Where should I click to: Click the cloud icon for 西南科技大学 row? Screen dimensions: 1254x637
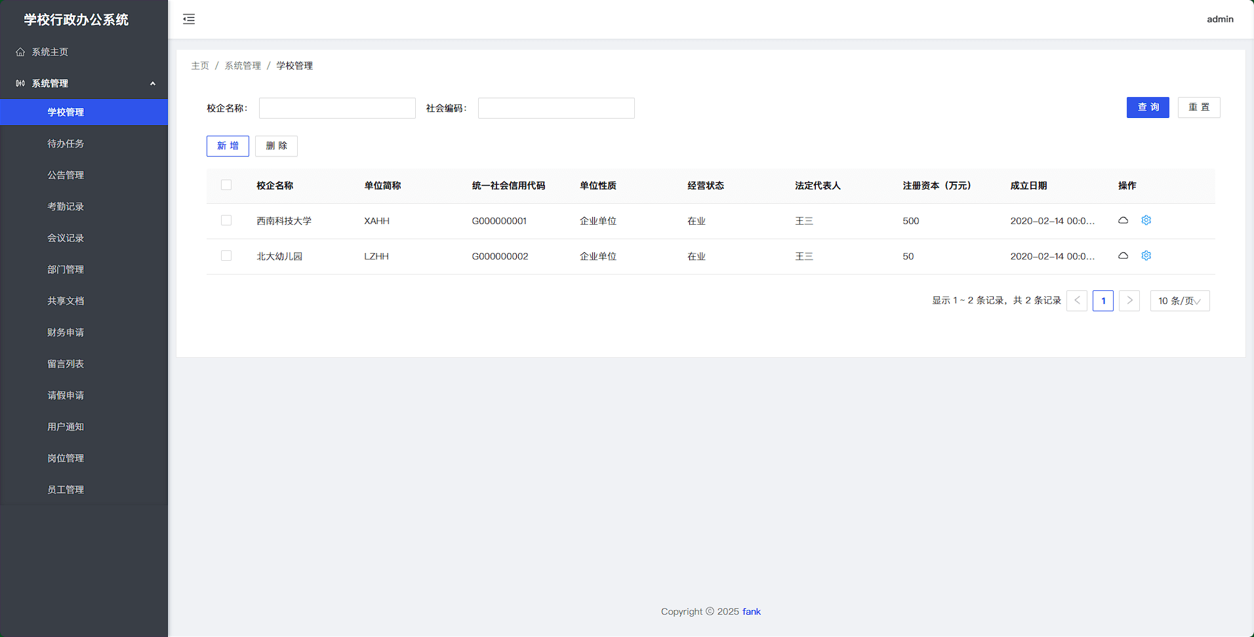tap(1123, 220)
